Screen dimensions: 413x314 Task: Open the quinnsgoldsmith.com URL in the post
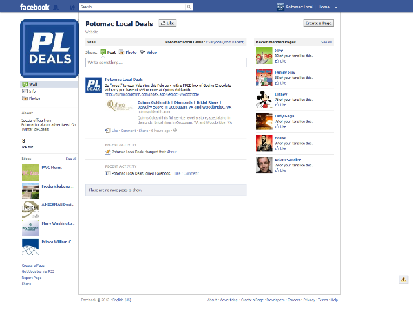coord(151,94)
